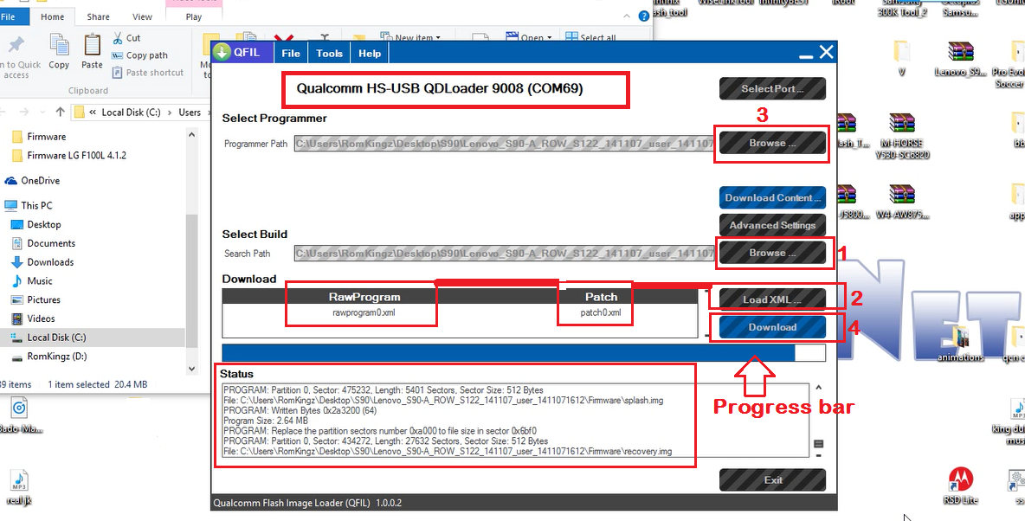Click navigation pane scrollbar down arrow

pyautogui.click(x=191, y=369)
